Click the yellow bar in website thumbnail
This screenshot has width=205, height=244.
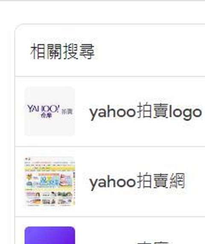pos(50,168)
